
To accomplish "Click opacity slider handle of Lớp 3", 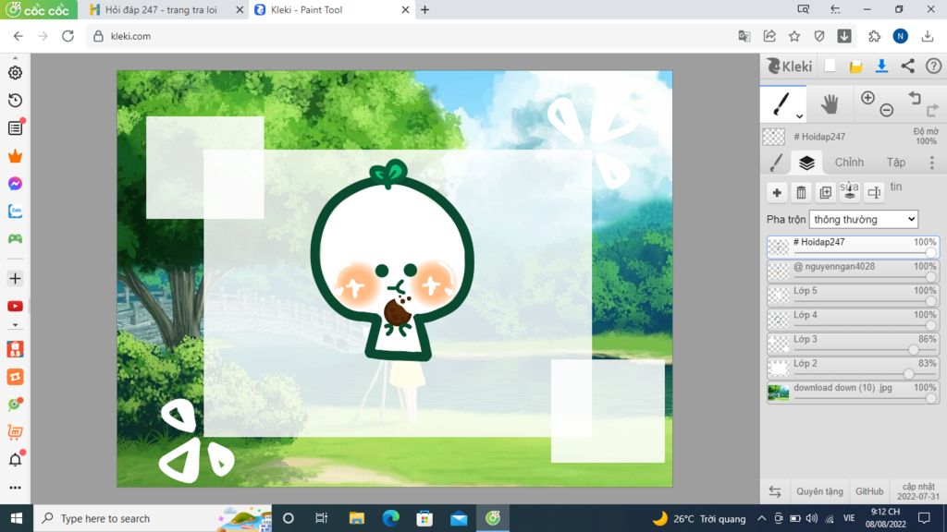I will click(913, 349).
